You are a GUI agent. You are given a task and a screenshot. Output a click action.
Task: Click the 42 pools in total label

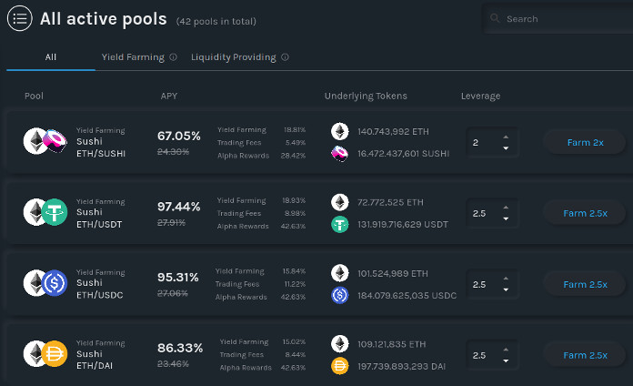[x=216, y=22]
